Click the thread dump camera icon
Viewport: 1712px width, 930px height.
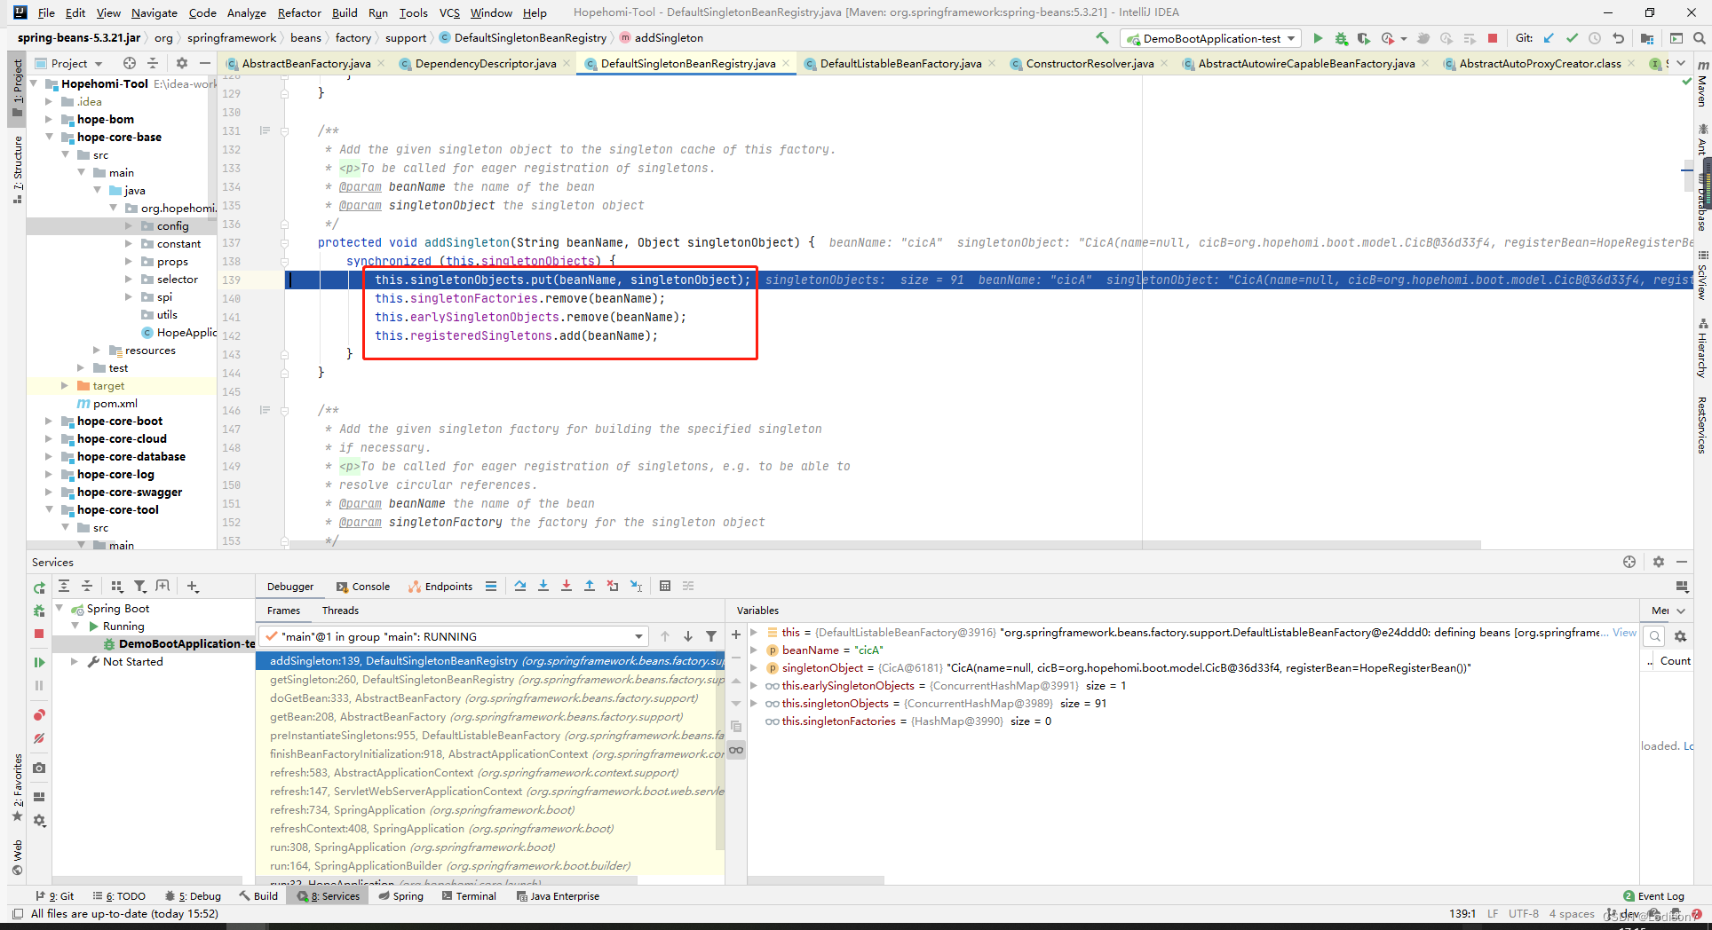(x=39, y=768)
